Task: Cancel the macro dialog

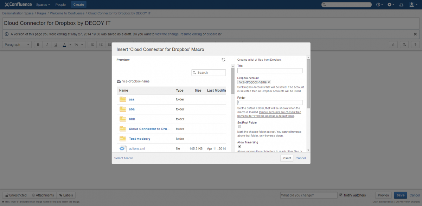Action: click(x=301, y=158)
